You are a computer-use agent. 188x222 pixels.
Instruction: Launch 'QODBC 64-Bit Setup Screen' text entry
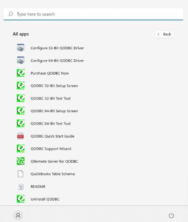[x=54, y=111]
